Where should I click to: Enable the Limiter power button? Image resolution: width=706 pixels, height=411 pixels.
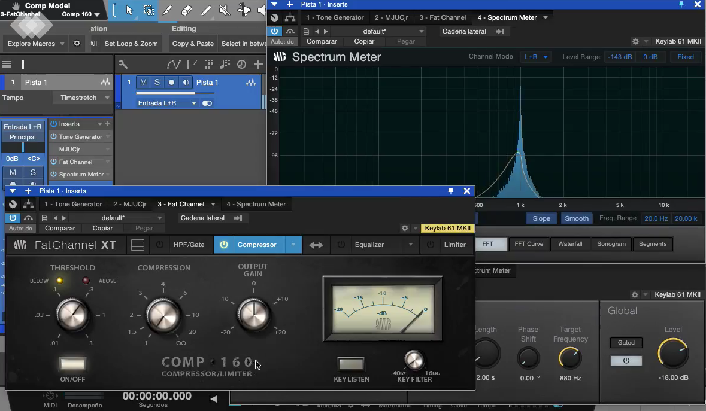pyautogui.click(x=431, y=245)
